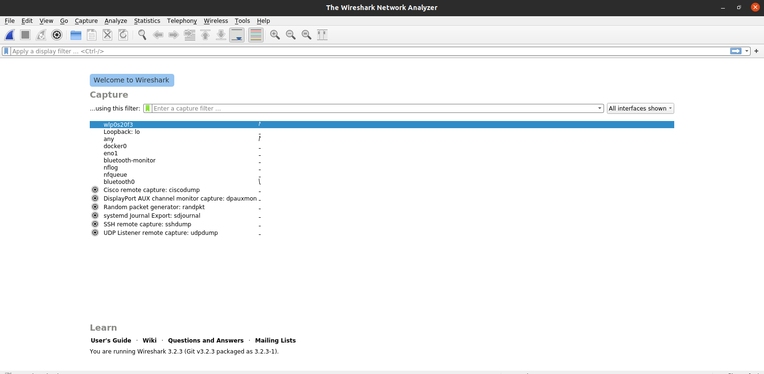Open the Go menu
This screenshot has width=764, height=374.
(x=64, y=21)
